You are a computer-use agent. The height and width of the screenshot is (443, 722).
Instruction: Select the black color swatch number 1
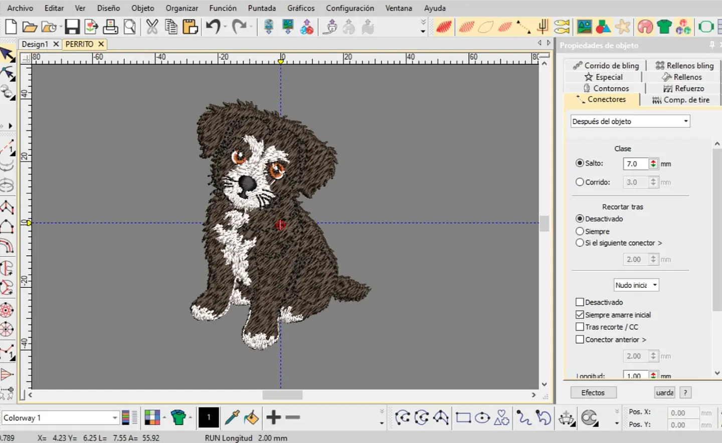(x=209, y=417)
